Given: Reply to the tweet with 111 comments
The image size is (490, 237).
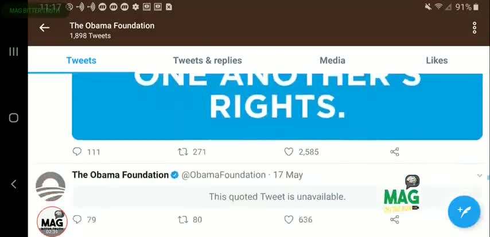Looking at the screenshot, I should 77,152.
